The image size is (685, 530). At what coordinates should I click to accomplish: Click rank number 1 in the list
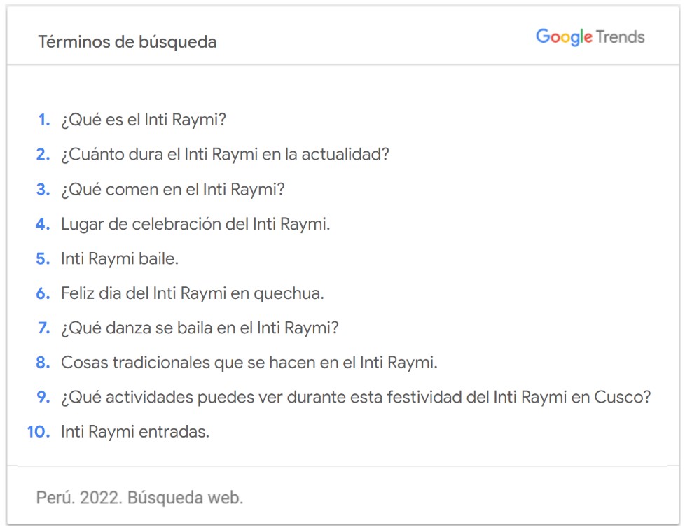coord(44,120)
